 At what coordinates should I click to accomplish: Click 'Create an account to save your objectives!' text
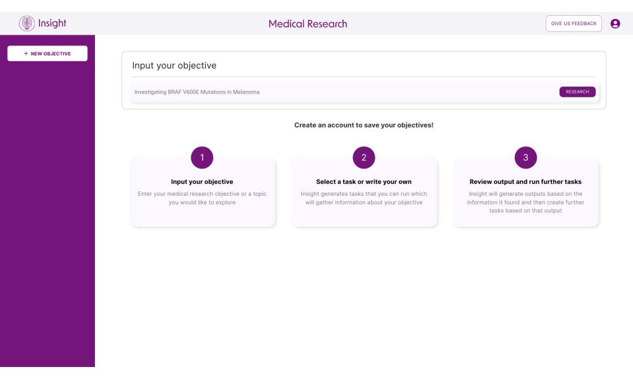(364, 125)
